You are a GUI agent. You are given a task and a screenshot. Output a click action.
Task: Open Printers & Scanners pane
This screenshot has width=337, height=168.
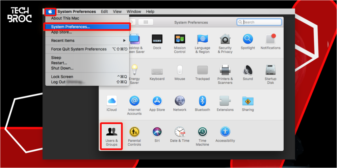tap(225, 74)
